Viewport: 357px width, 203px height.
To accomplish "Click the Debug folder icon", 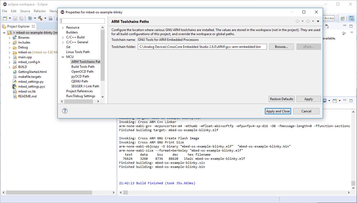I will (x=15, y=47).
